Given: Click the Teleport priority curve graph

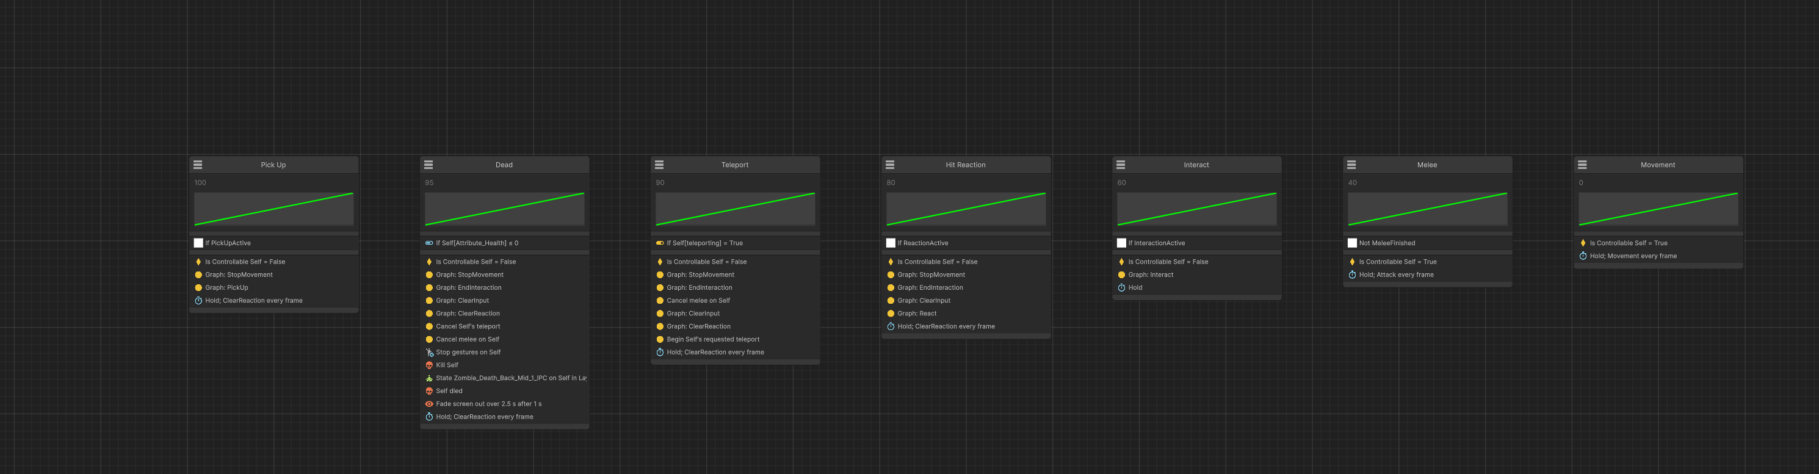Looking at the screenshot, I should coord(736,209).
